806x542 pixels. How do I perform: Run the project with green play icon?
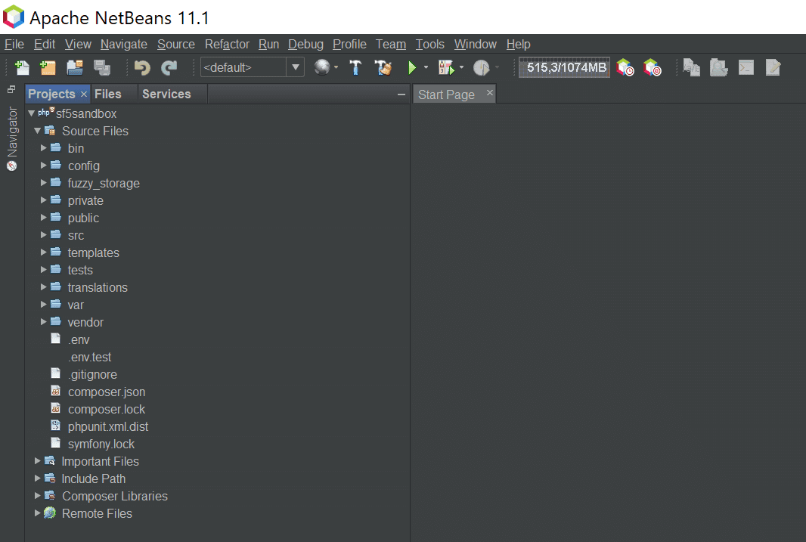tap(412, 67)
